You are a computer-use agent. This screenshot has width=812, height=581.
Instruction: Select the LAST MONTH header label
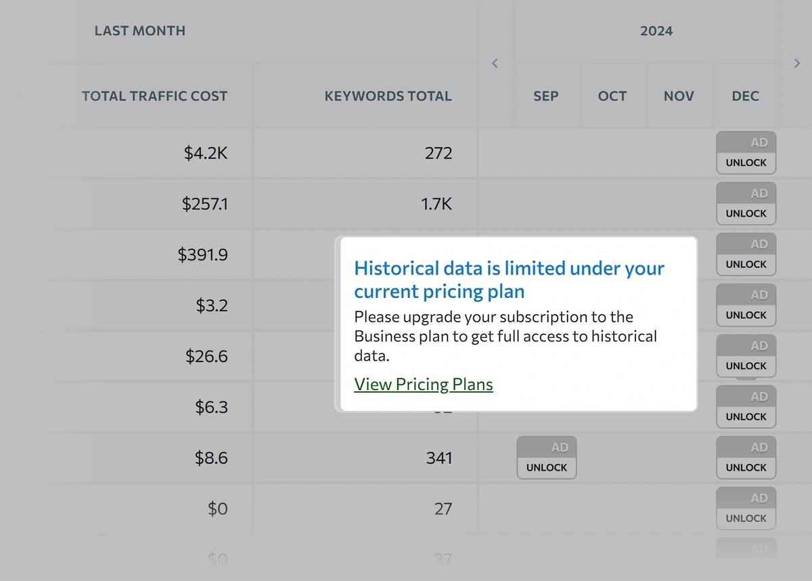click(140, 30)
